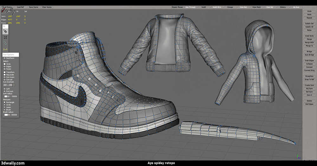317x166 pixels.
Task: Toggle SubD Wire display
Action: [x=217, y=7]
